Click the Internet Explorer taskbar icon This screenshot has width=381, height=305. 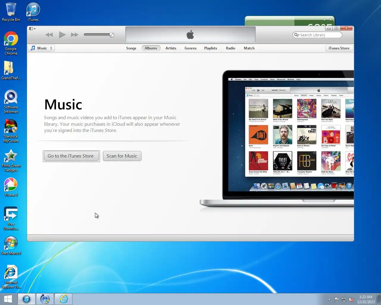tap(63, 299)
